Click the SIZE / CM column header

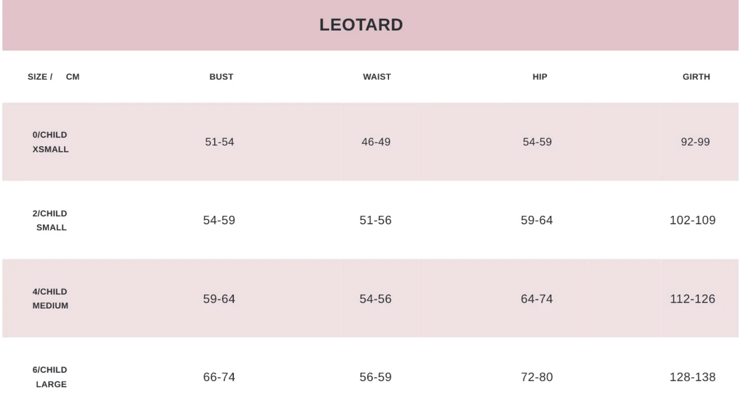(x=53, y=77)
